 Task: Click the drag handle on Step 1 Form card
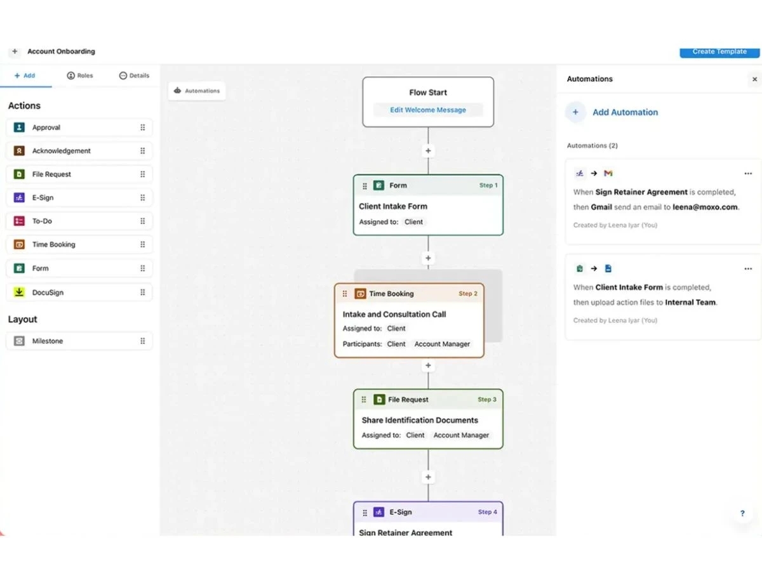(364, 186)
